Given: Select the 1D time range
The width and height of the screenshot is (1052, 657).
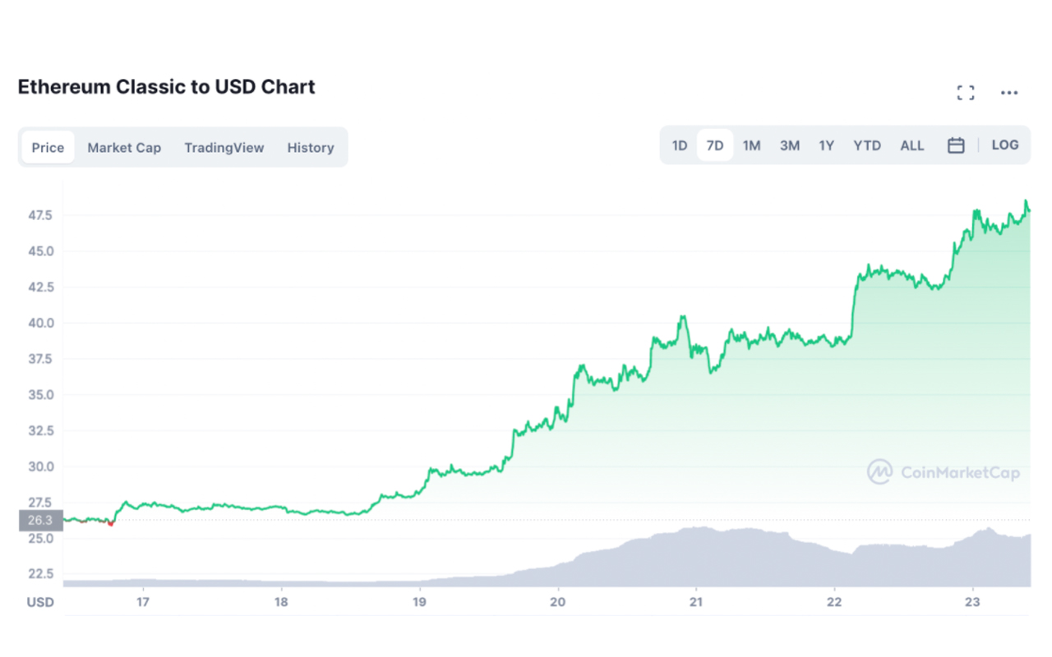Looking at the screenshot, I should 680,145.
